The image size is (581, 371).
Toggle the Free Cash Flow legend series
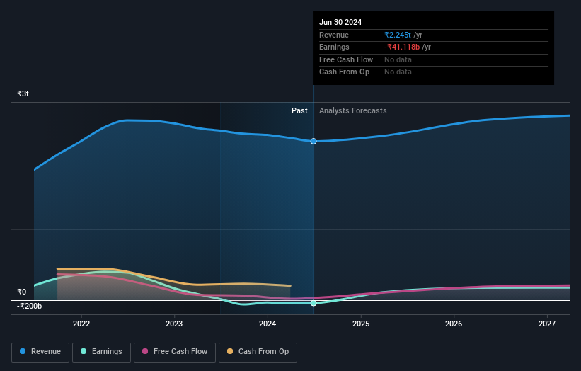pyautogui.click(x=175, y=352)
